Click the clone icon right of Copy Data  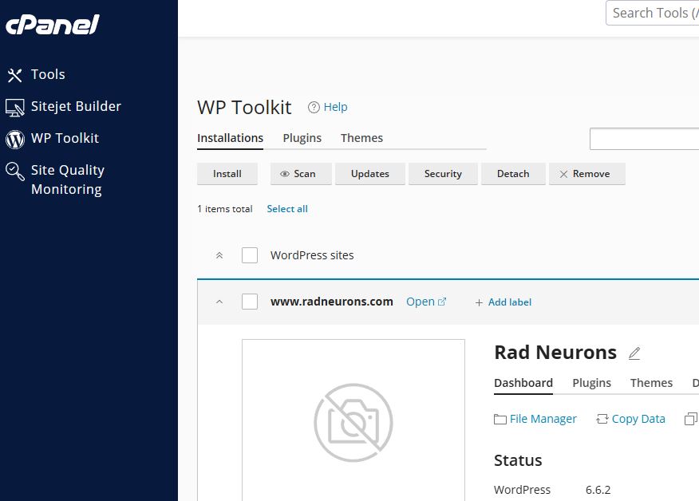point(690,419)
